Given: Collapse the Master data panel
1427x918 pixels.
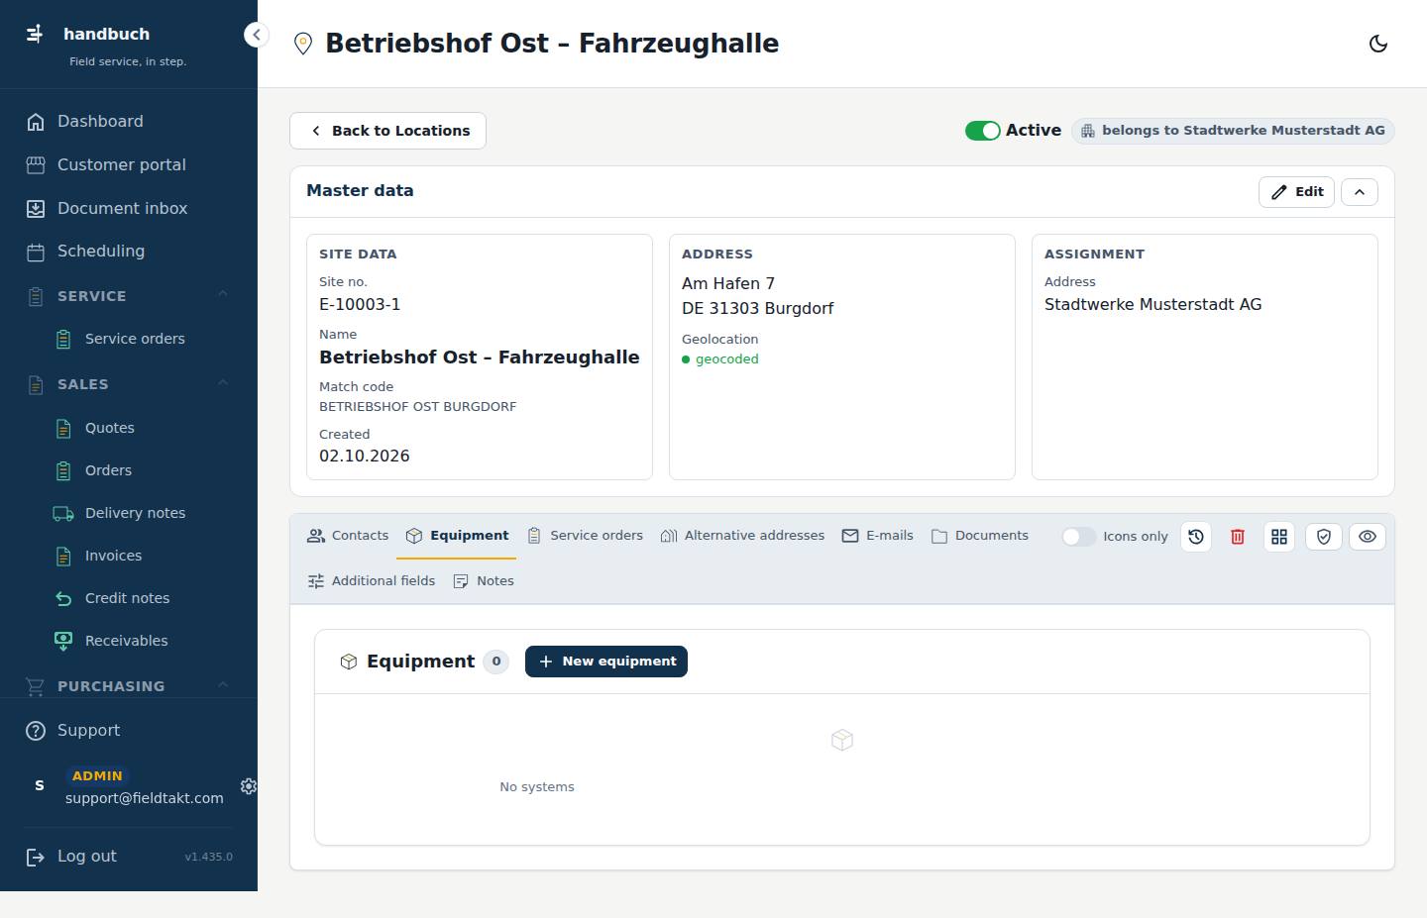Looking at the screenshot, I should coord(1360,192).
